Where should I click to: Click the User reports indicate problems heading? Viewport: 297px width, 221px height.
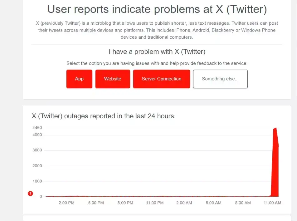coord(157,9)
